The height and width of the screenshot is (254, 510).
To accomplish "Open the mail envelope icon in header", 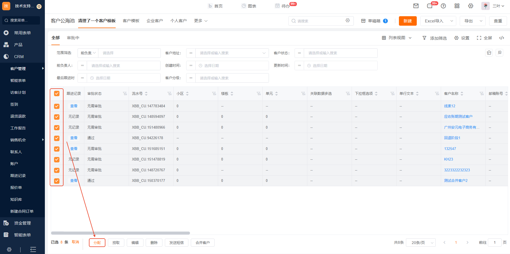I will pyautogui.click(x=416, y=6).
